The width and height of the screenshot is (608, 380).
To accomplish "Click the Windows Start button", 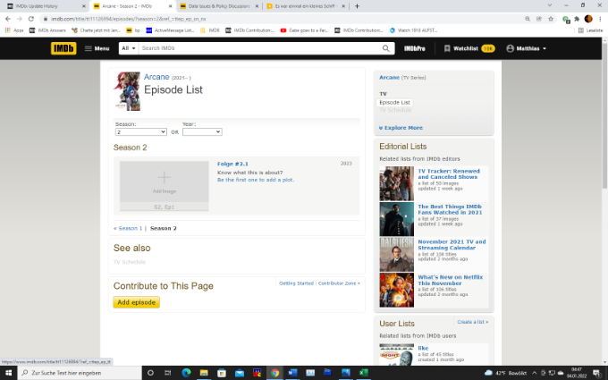I will pyautogui.click(x=7, y=372).
